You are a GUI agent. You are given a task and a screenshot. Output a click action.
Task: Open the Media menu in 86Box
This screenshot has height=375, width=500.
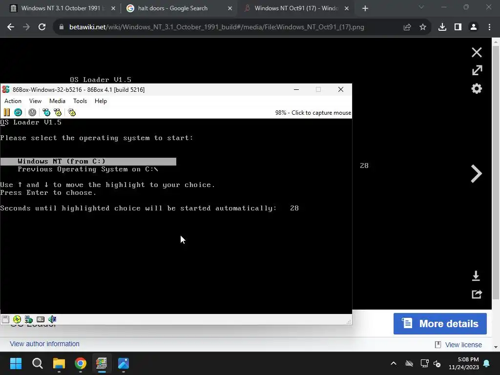[58, 101]
